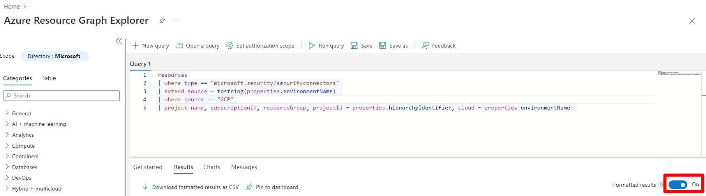Click Download formatted results as CSV
This screenshot has width=706, height=196.
coord(196,187)
